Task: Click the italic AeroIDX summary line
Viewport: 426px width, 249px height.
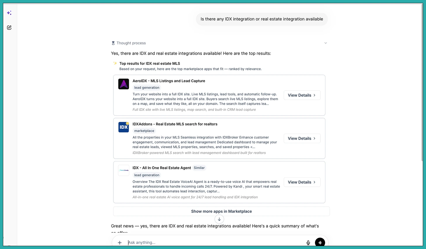Action: click(194, 110)
